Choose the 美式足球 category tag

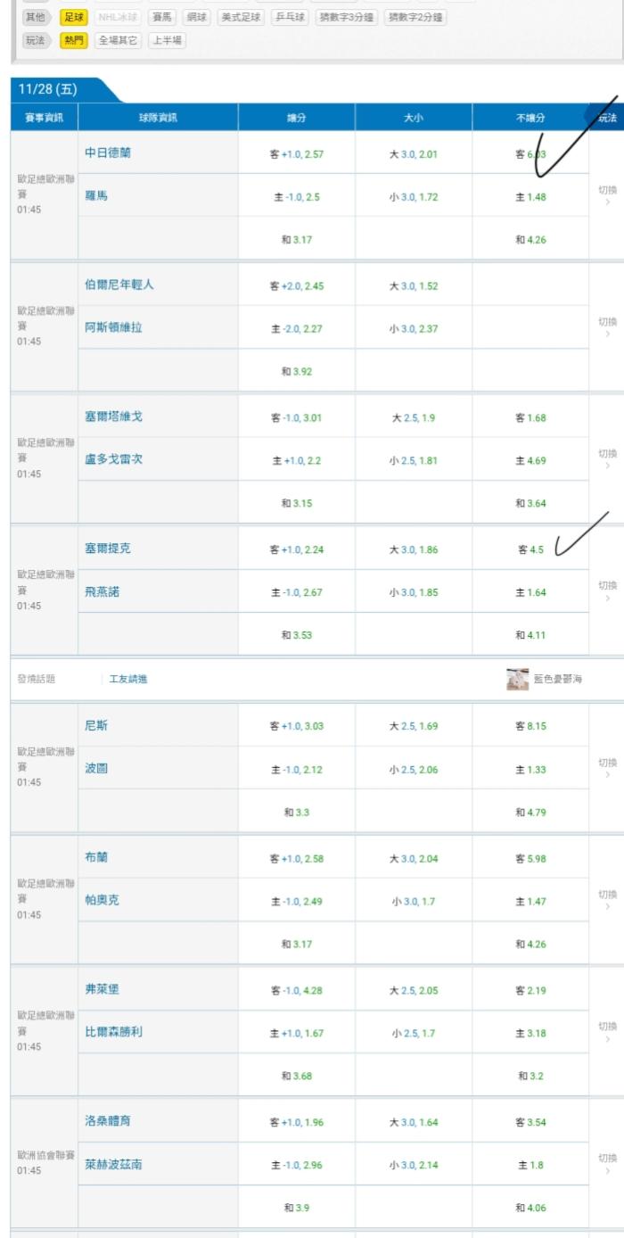(241, 17)
